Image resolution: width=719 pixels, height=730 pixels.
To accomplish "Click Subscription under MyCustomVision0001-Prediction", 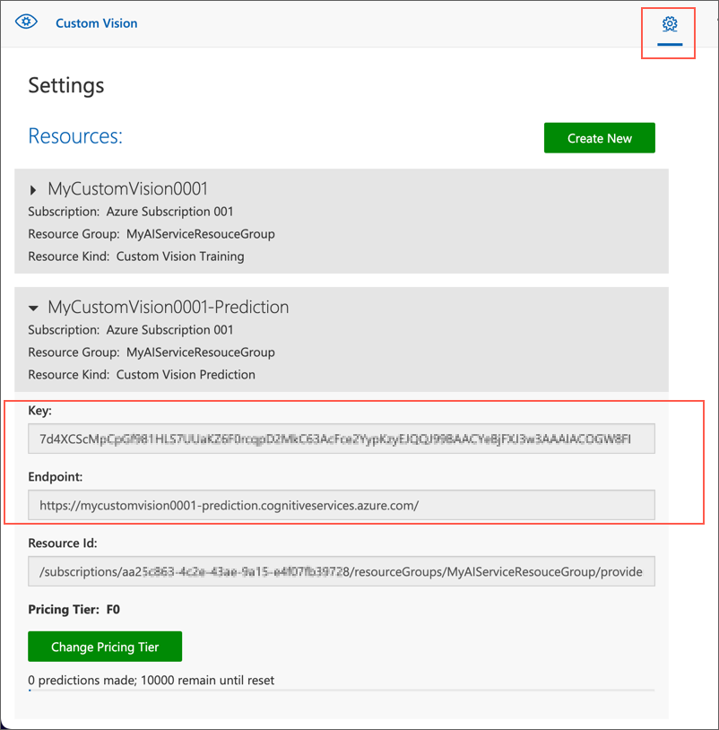I will [131, 330].
